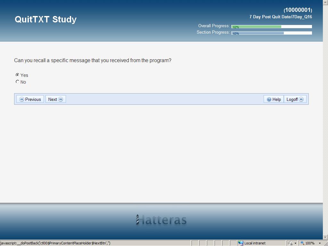Screen dimensions: 328x246
Task: Click the Hatteras lighthouse logo
Action: (161, 220)
